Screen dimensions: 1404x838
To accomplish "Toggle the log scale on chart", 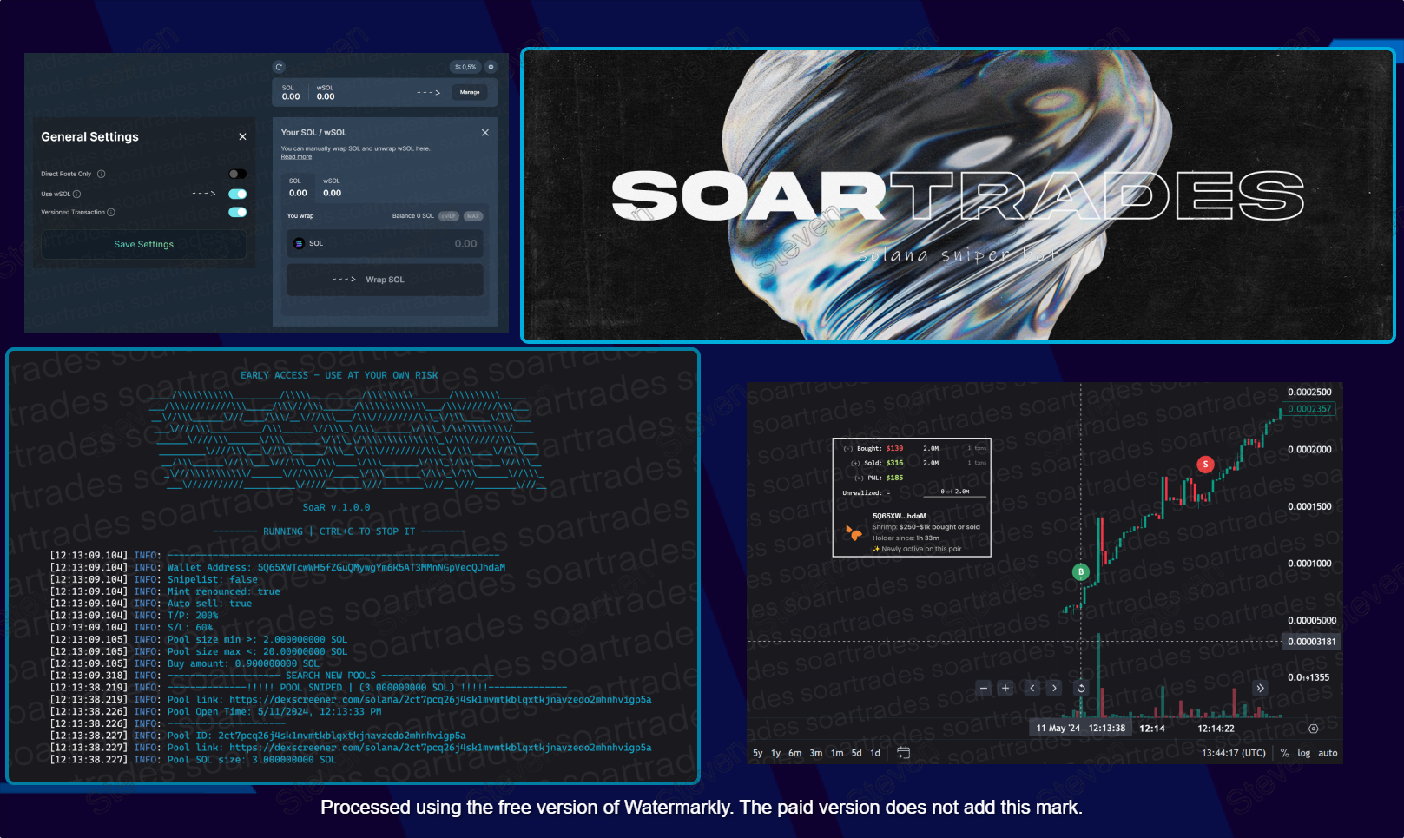I will click(x=1304, y=753).
